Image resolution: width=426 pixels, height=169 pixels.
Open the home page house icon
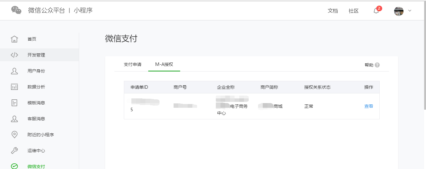[x=14, y=39]
